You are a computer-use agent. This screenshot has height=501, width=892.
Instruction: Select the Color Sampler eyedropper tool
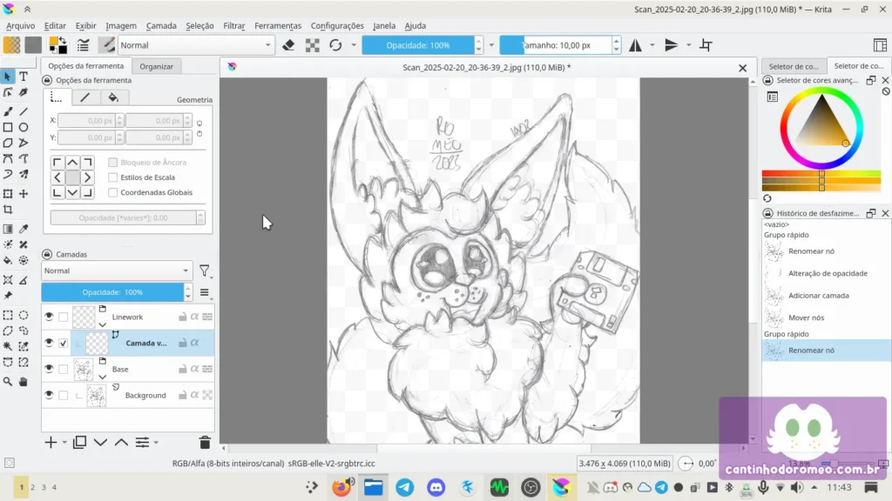click(x=24, y=229)
